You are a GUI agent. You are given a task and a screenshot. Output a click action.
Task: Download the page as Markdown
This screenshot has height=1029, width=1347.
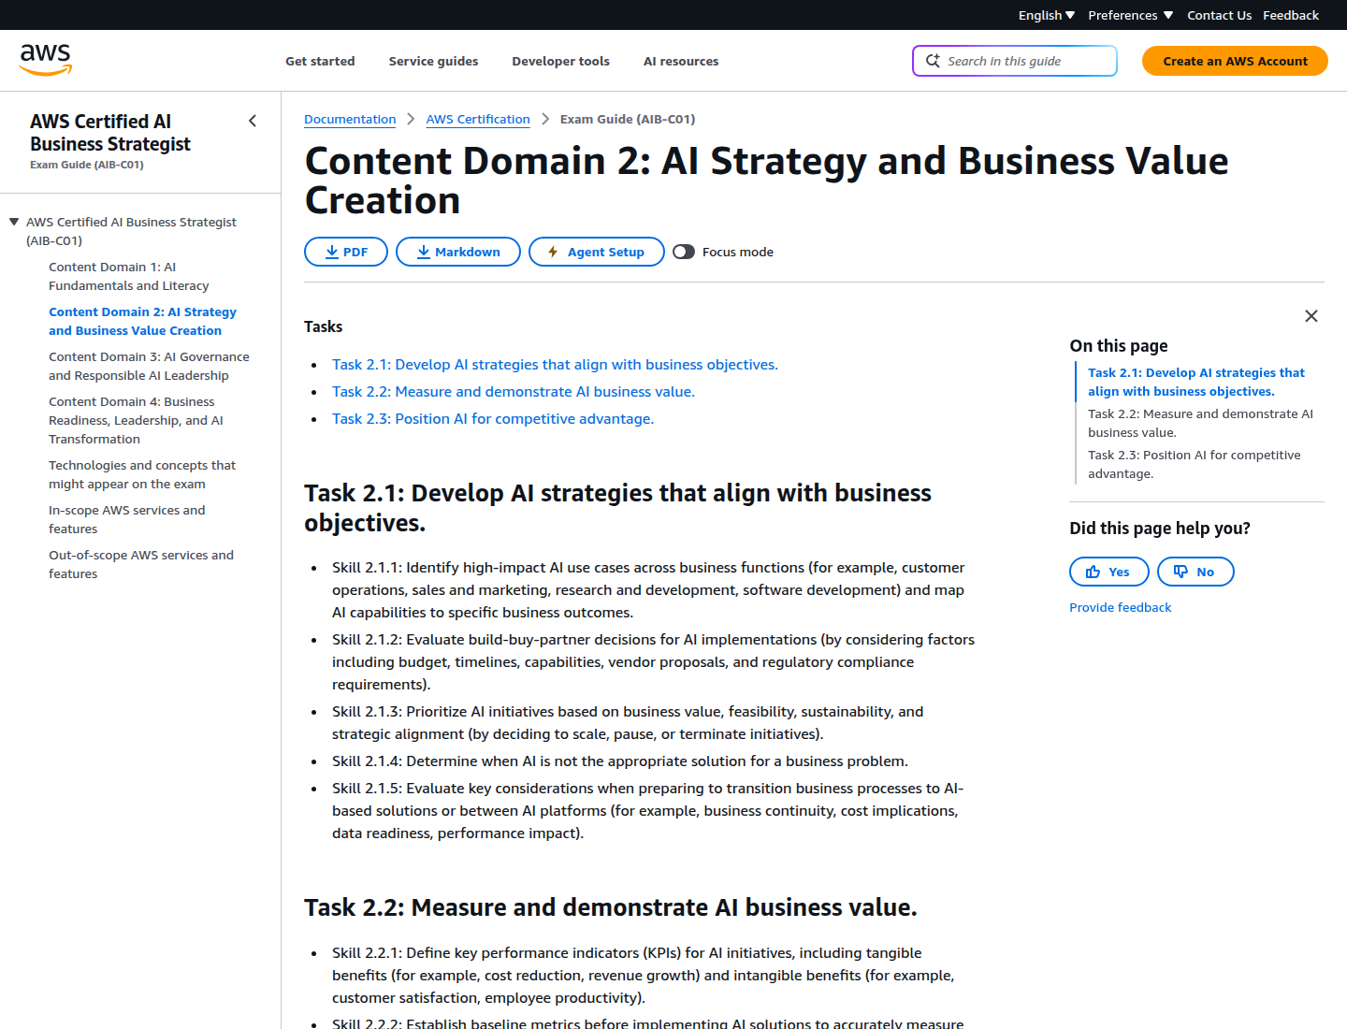458,252
